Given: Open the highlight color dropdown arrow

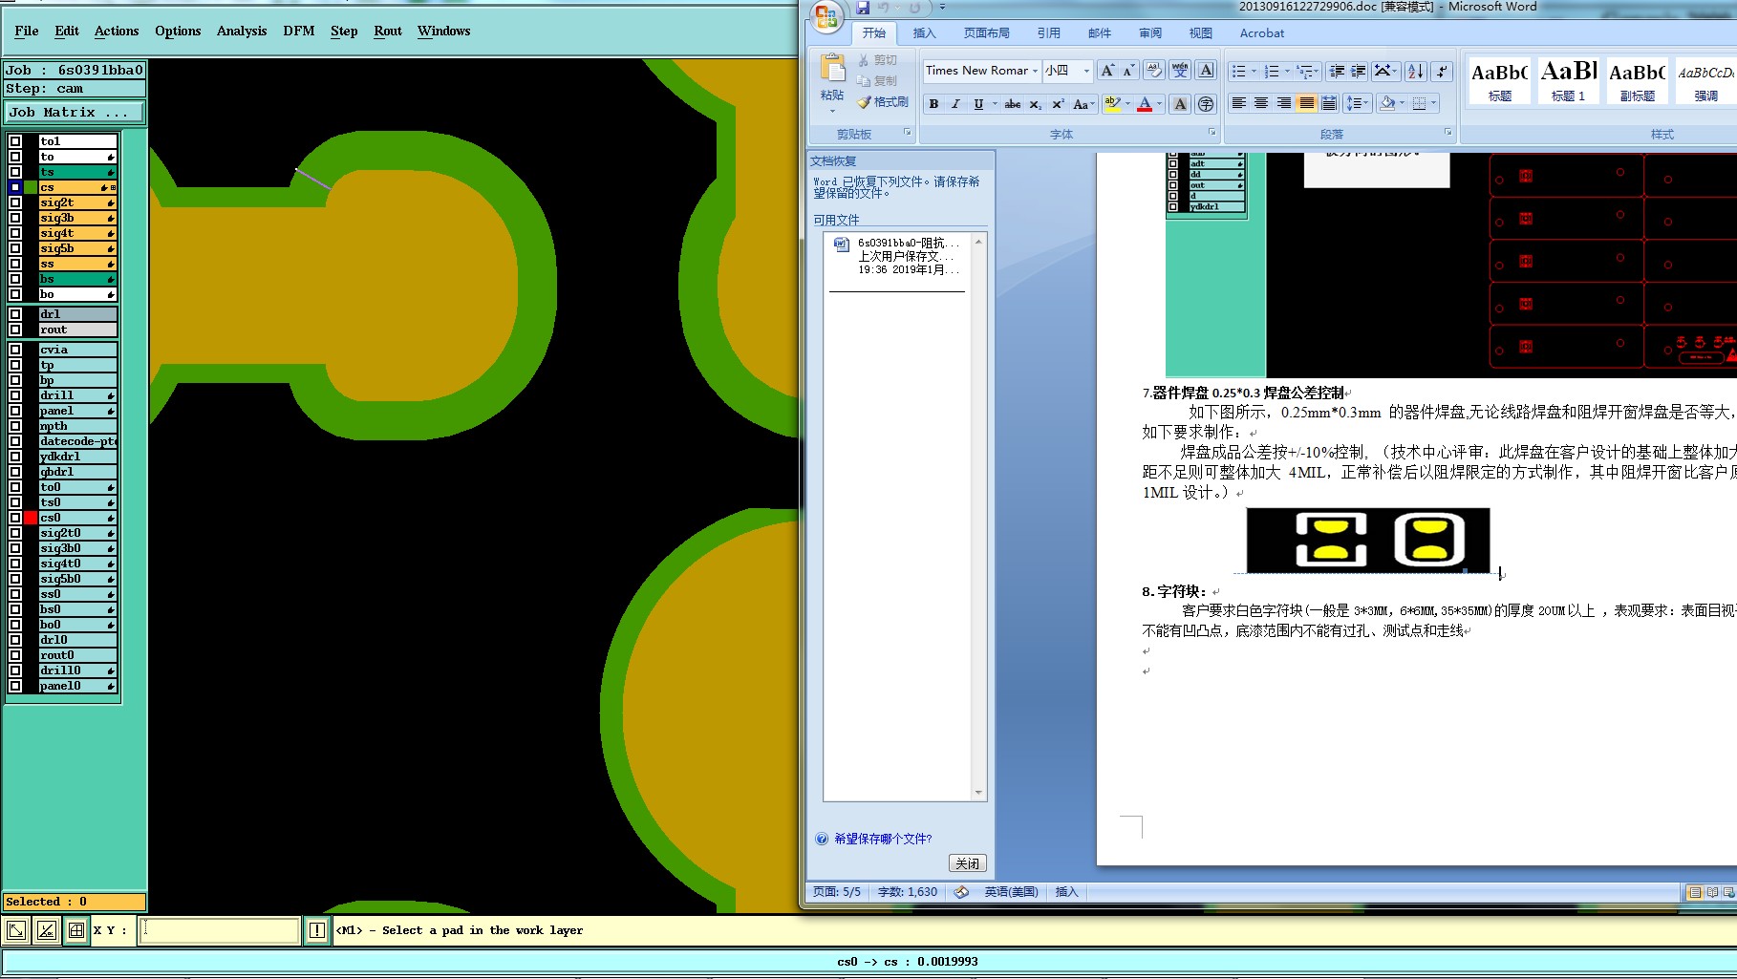Looking at the screenshot, I should (x=1127, y=104).
